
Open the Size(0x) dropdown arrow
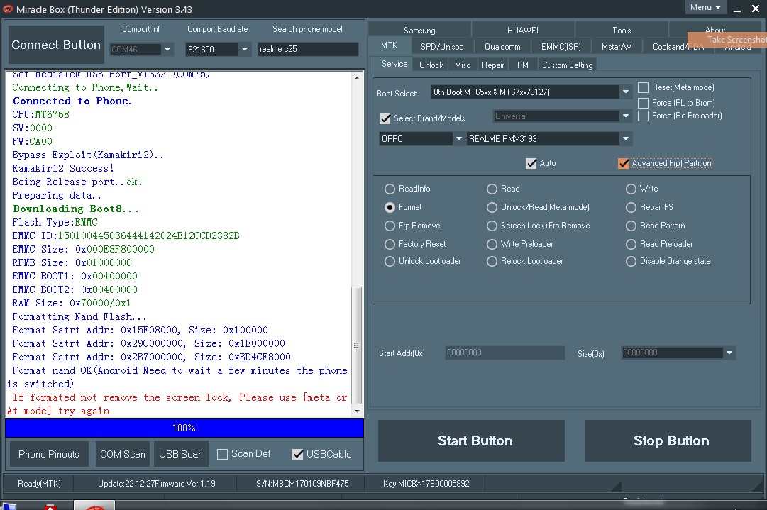click(729, 353)
